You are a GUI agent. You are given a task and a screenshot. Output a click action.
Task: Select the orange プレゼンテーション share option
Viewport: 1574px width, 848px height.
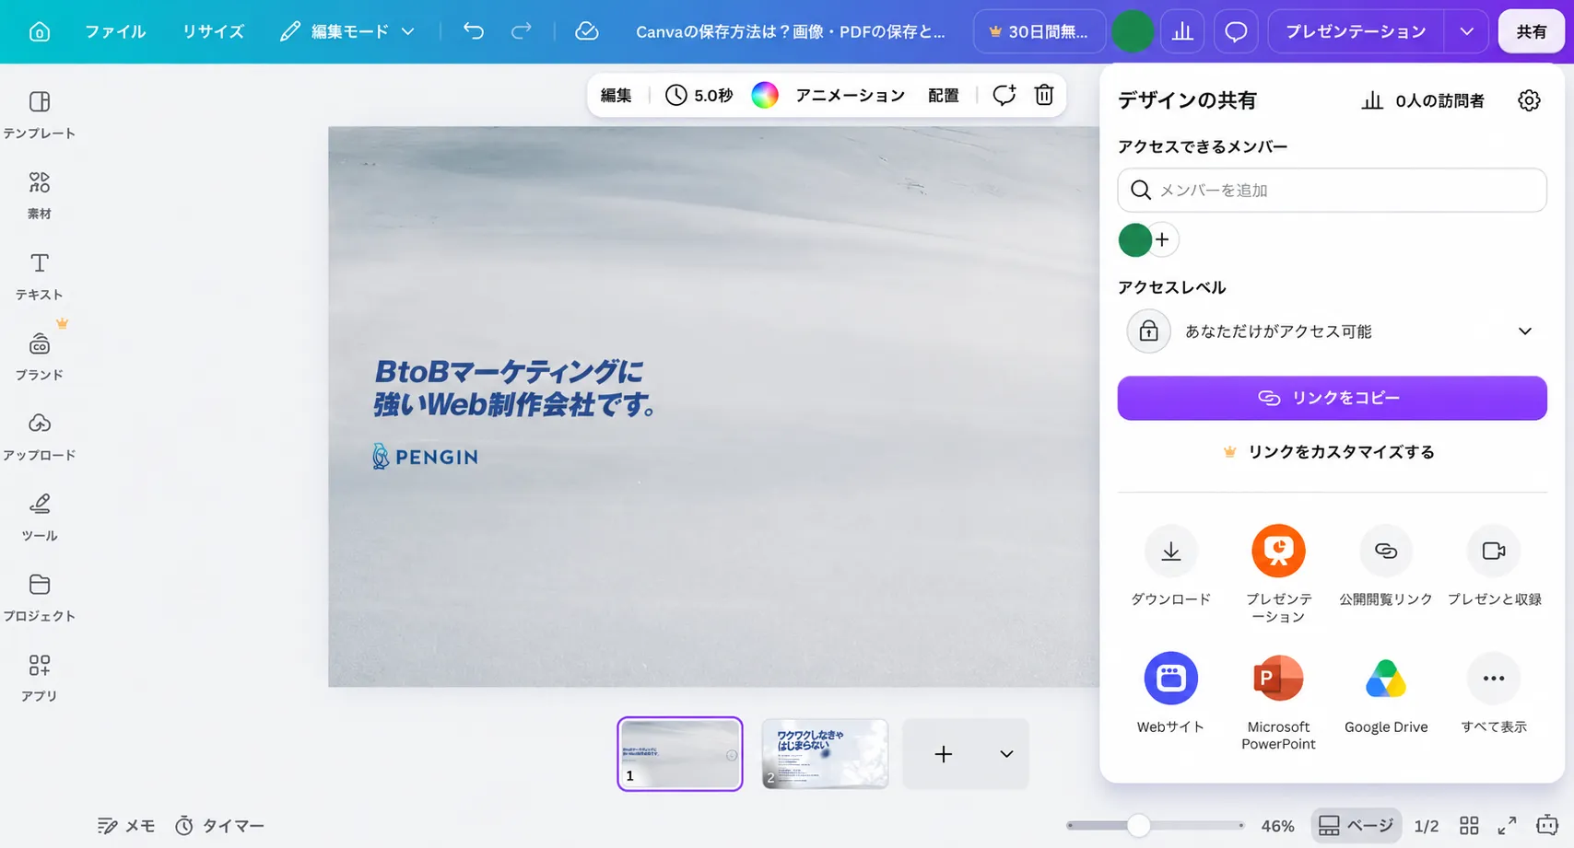coord(1278,573)
